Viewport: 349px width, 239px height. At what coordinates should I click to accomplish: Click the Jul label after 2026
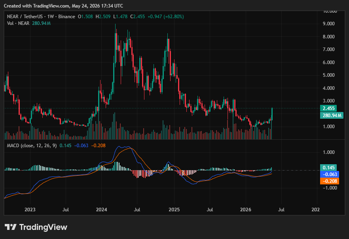coord(281,210)
